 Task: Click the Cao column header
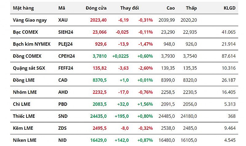pyautogui.click(x=171, y=8)
